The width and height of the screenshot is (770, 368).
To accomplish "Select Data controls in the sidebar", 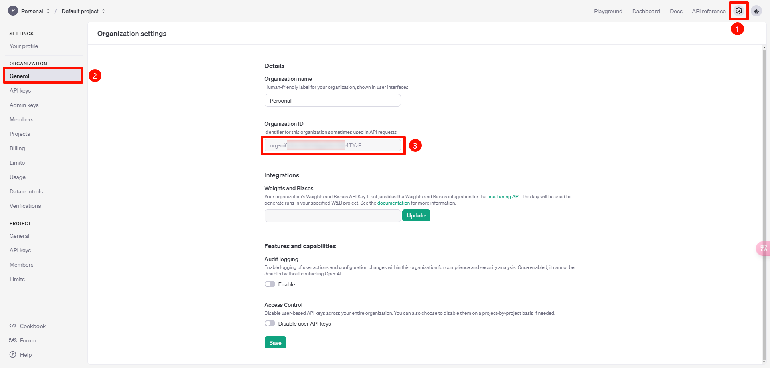I will (26, 191).
